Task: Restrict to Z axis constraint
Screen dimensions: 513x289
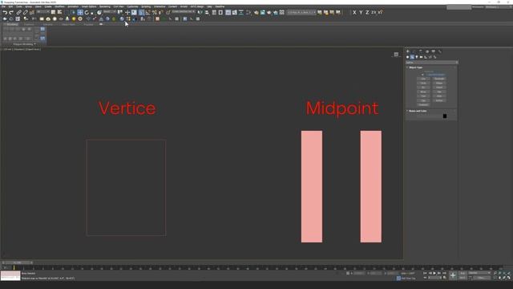Action: pyautogui.click(x=367, y=13)
